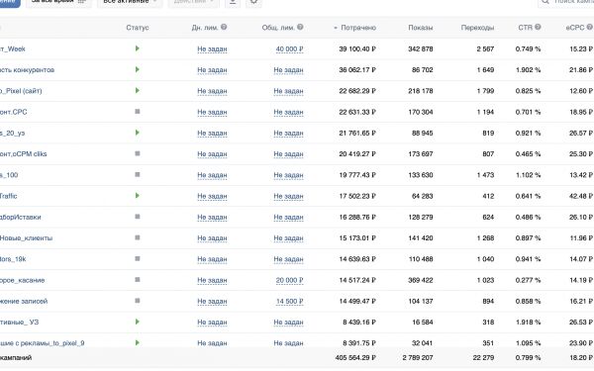Toggle the stopped status square in дборИставки row
Viewport: 594px width, 371px height.
(x=138, y=217)
